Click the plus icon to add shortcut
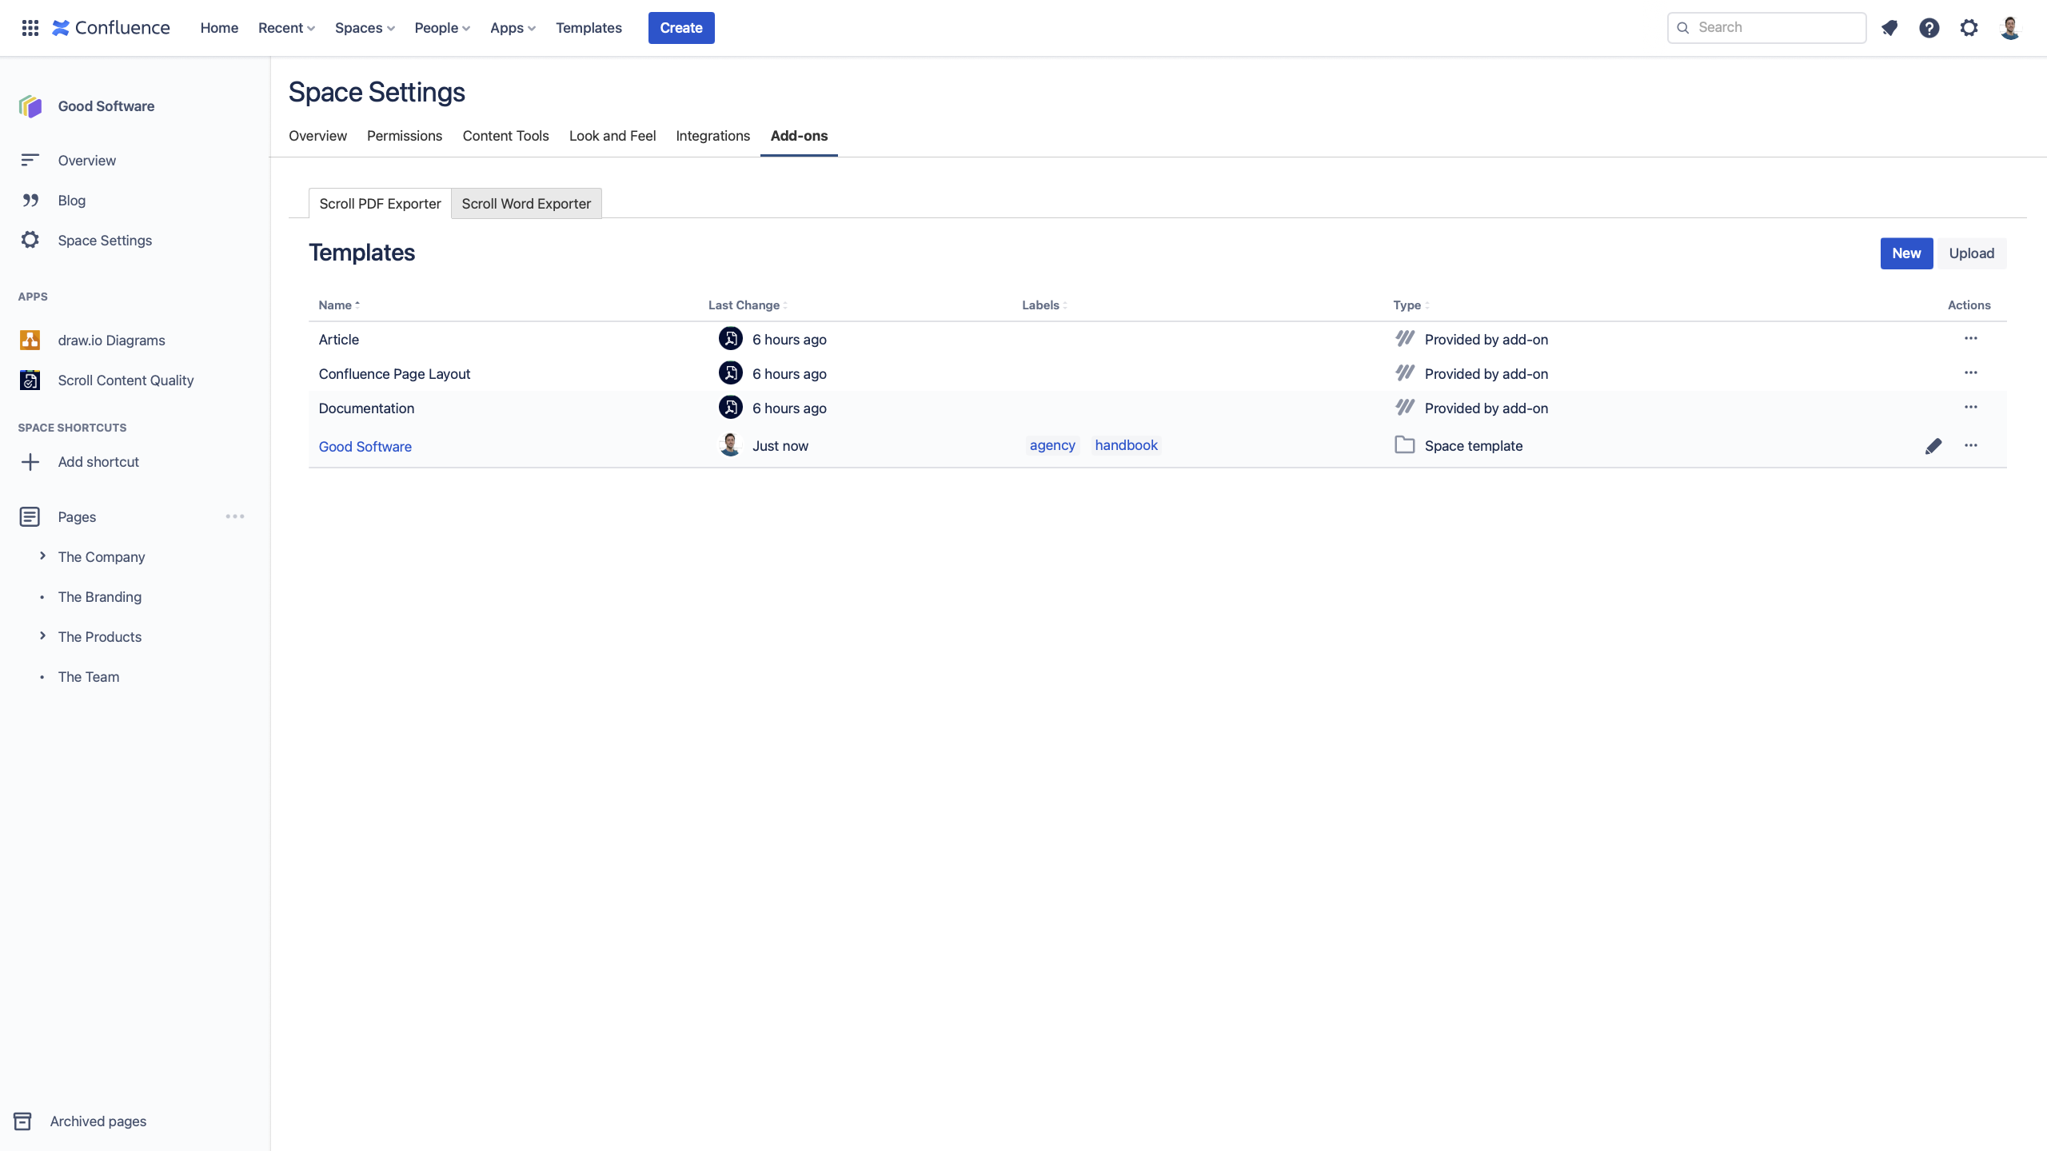2047x1151 pixels. [30, 462]
